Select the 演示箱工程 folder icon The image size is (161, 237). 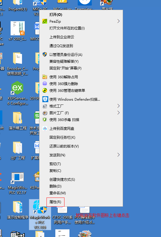point(18,118)
